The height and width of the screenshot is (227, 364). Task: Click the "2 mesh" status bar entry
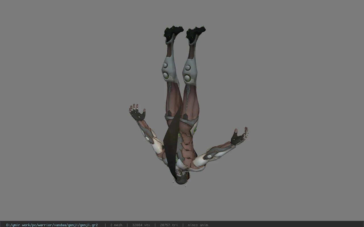point(116,225)
